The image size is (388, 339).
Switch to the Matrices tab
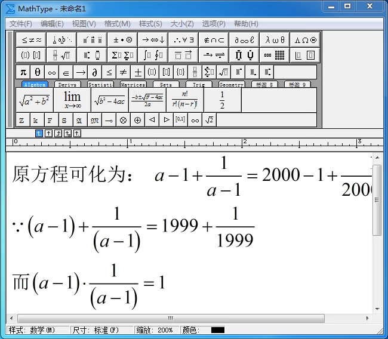coord(133,85)
